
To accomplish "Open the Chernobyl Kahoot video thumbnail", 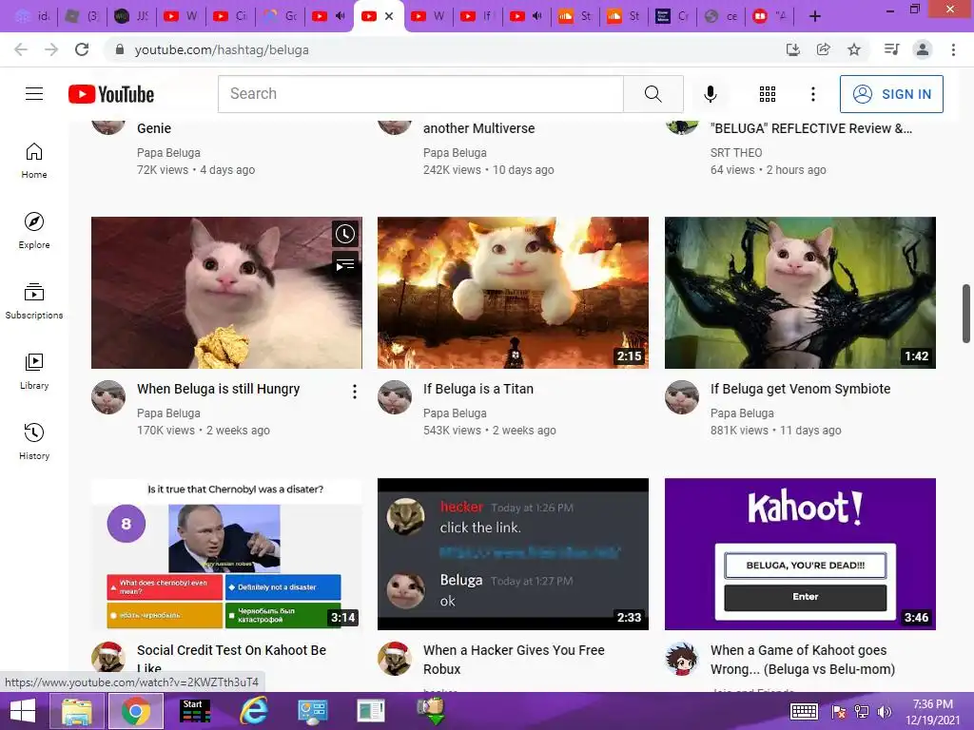I will pos(226,554).
